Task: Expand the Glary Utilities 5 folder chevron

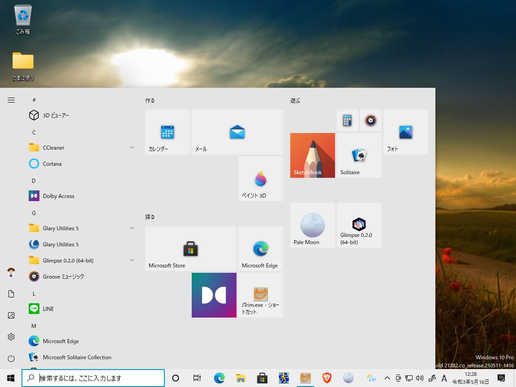Action: click(132, 228)
